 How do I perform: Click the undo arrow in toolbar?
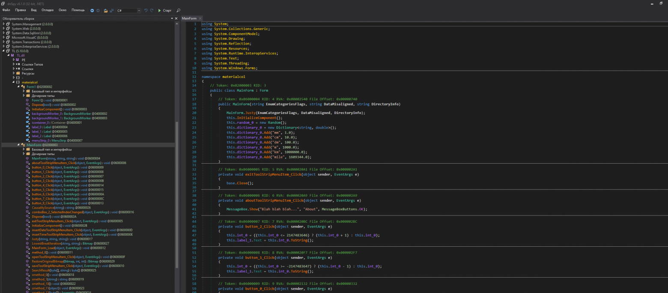[x=146, y=10]
